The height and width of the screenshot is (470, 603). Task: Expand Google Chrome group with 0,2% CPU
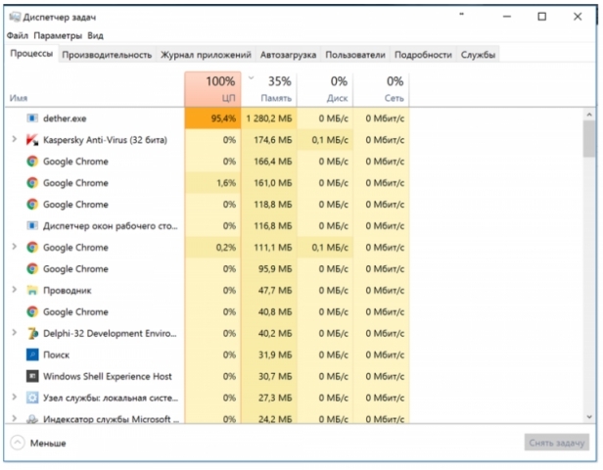tap(15, 247)
